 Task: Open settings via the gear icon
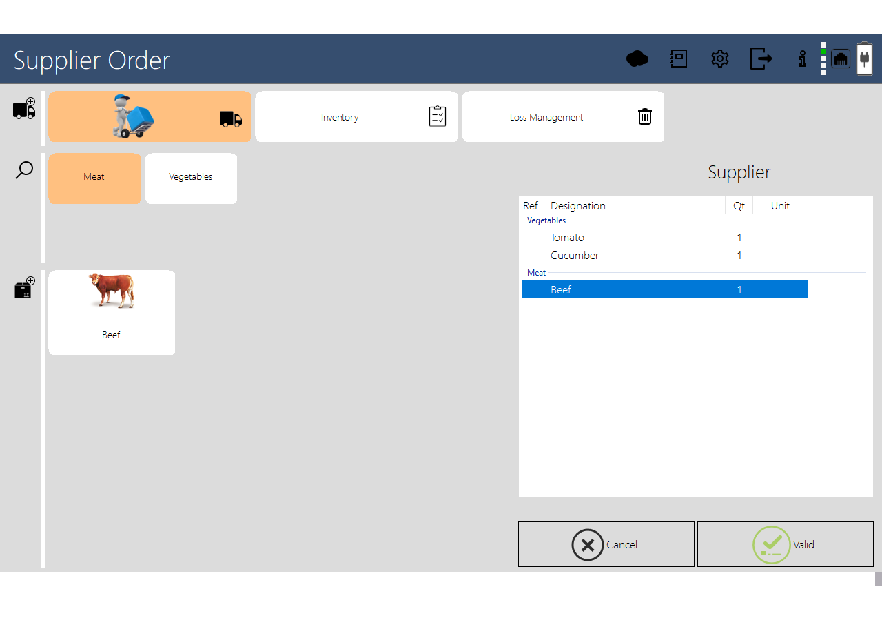pos(720,59)
